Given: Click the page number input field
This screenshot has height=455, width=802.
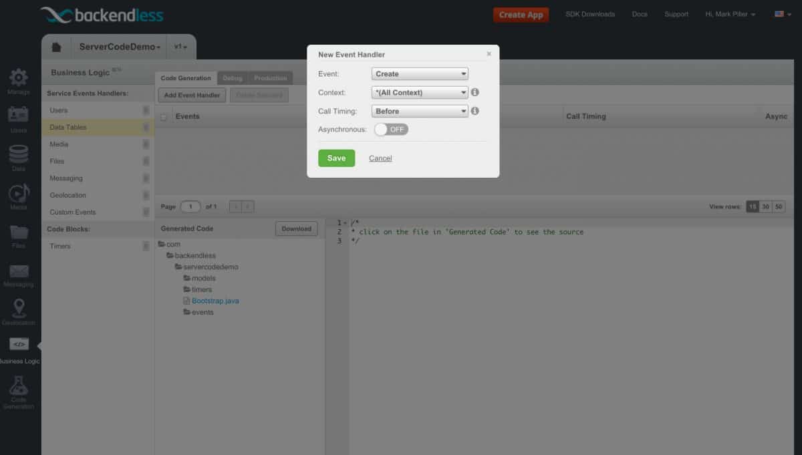Looking at the screenshot, I should pos(190,207).
